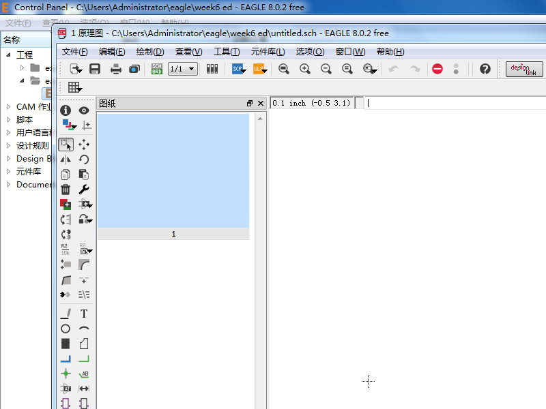Run script with the SCR icon
546x409 pixels.
coord(238,69)
